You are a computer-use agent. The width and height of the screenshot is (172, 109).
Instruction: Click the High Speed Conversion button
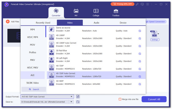point(156,21)
